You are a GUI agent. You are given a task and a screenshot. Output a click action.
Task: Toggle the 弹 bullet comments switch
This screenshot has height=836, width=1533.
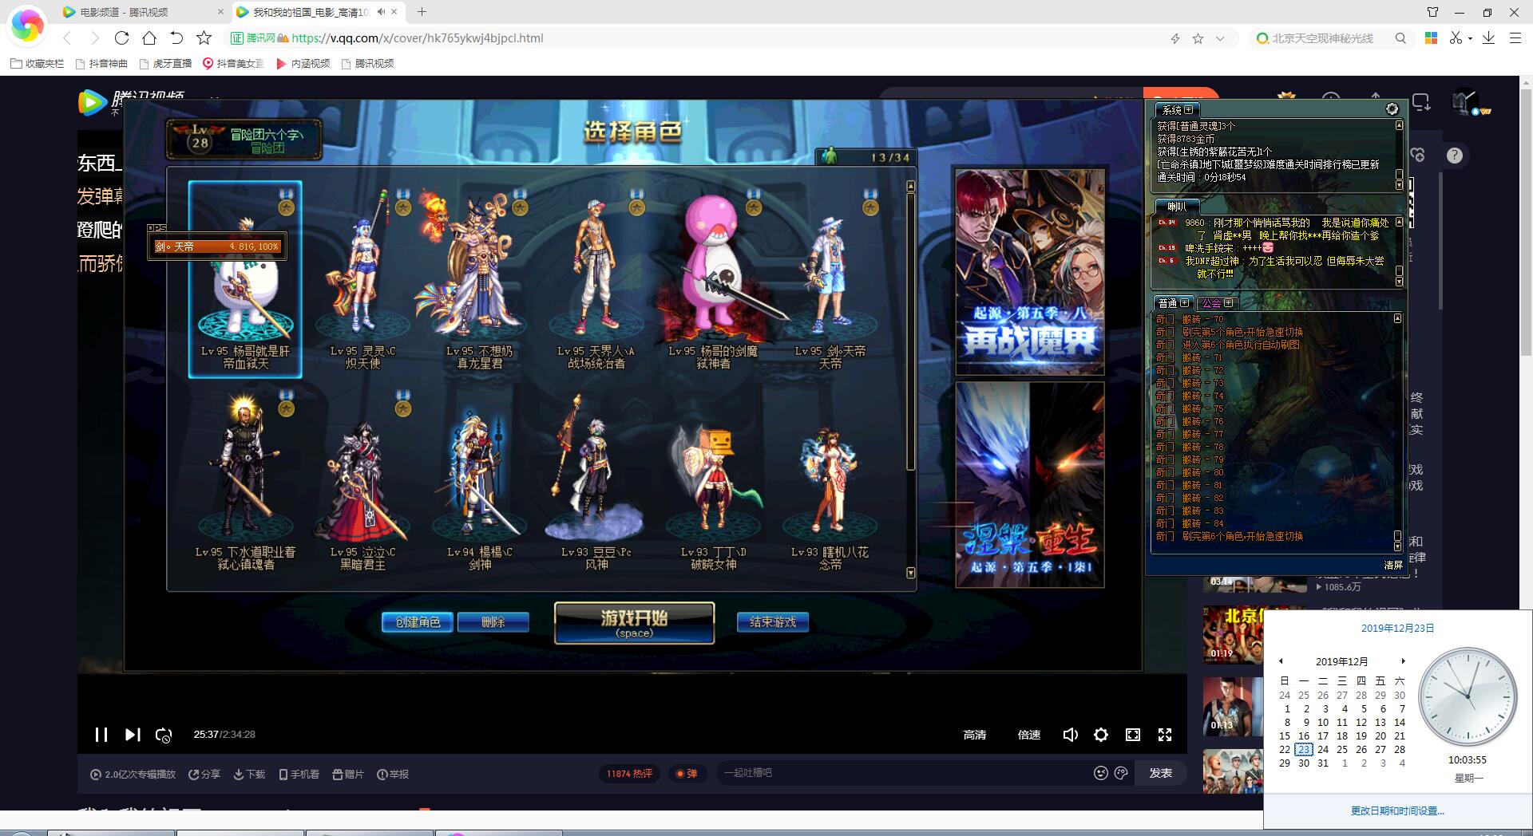point(687,773)
